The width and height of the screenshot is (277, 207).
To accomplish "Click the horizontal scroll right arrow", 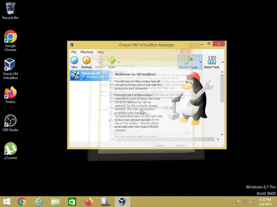I will point(218,139).
